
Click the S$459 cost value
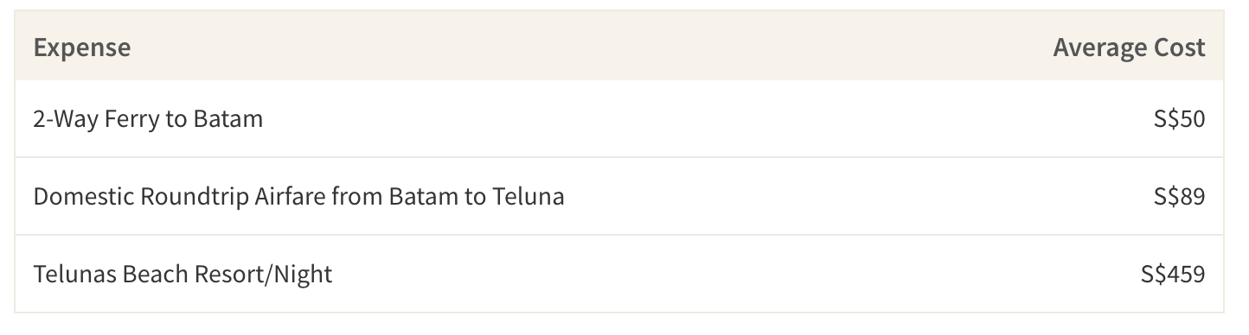click(x=1173, y=275)
